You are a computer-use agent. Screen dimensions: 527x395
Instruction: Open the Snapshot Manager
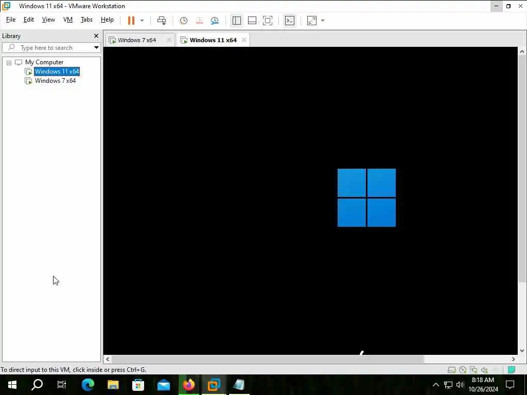tap(215, 21)
